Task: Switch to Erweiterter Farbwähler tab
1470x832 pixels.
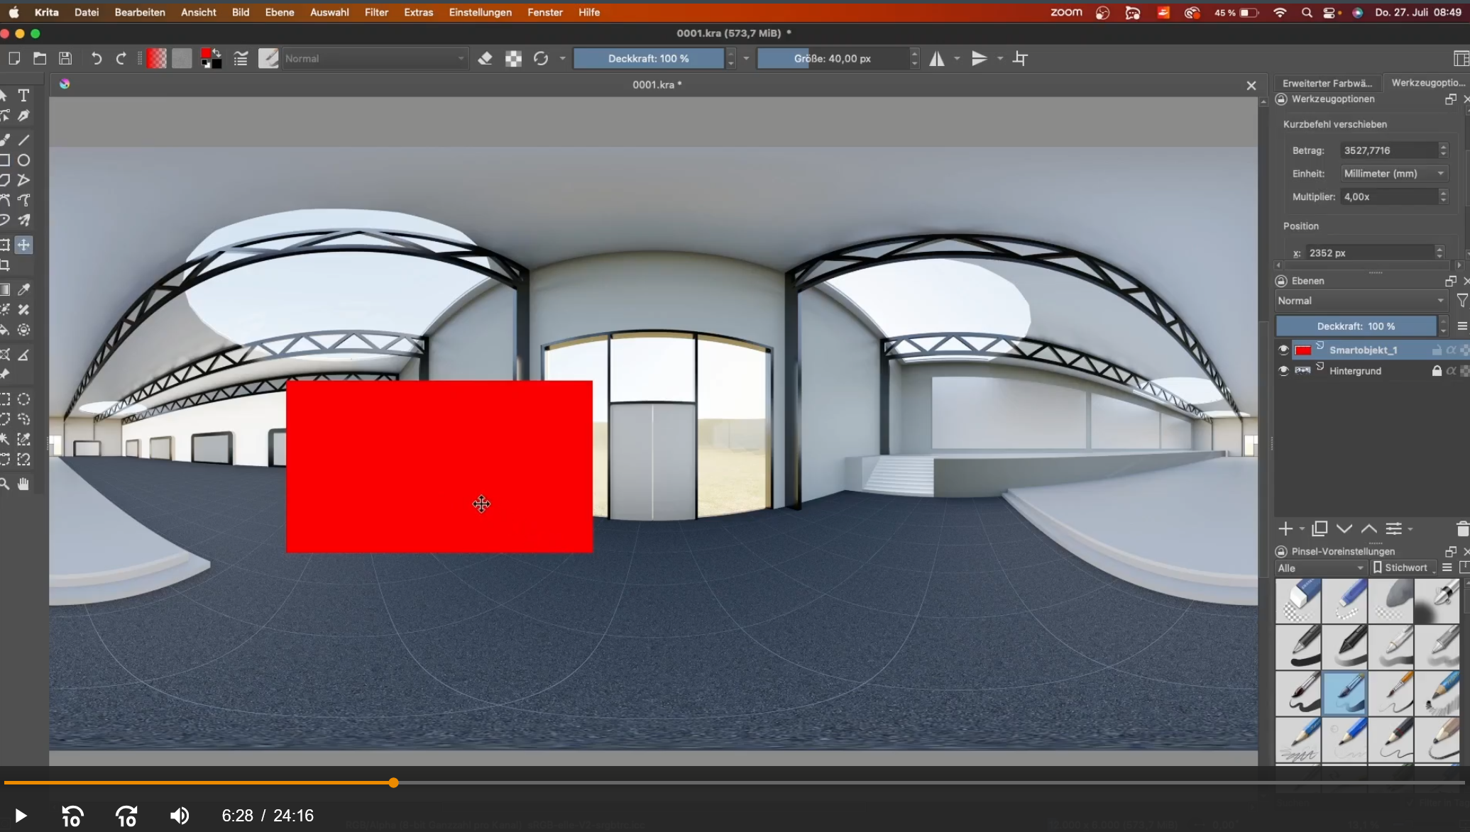Action: [1327, 83]
